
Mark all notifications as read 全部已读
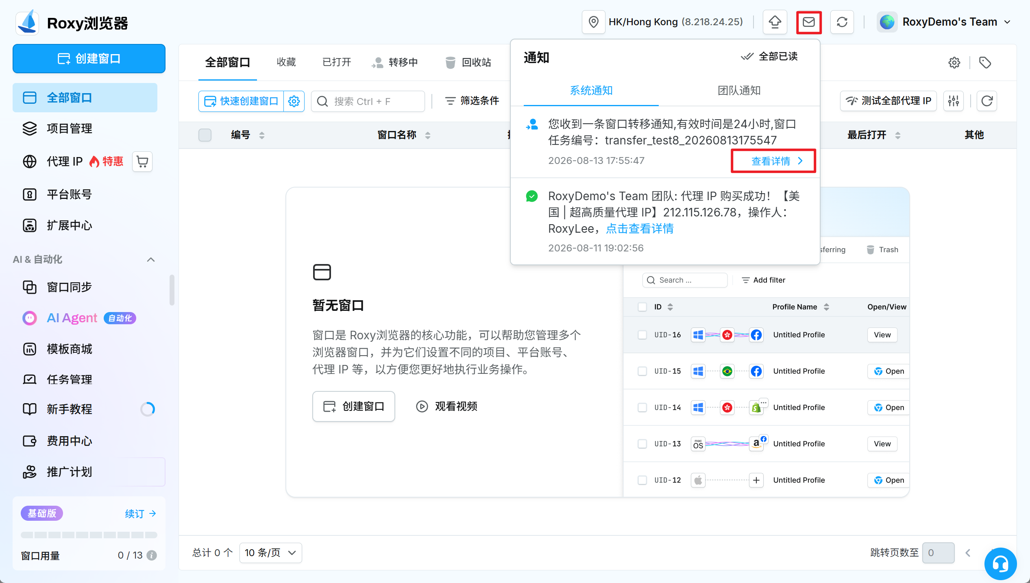pos(769,57)
